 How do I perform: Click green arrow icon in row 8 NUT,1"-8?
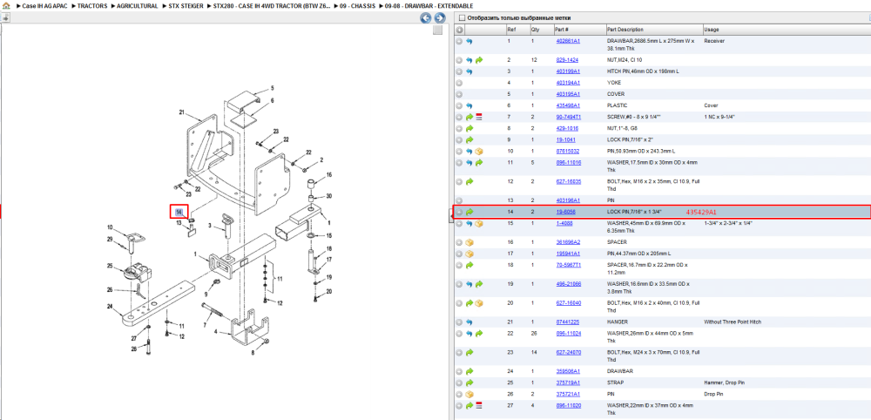click(469, 128)
